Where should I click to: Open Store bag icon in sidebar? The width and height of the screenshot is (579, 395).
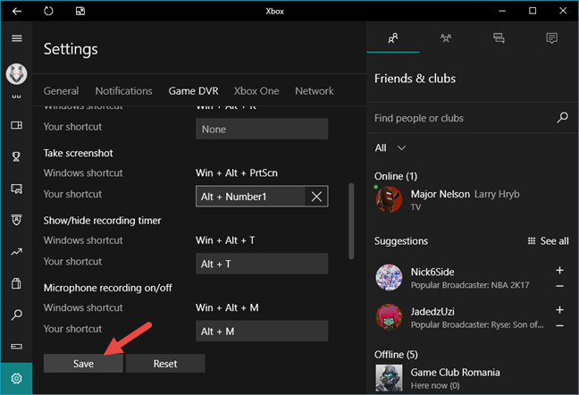(x=16, y=283)
